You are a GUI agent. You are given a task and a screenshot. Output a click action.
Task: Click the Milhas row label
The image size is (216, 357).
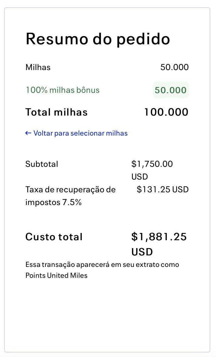38,67
